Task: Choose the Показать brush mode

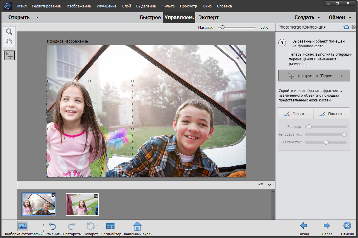Action: [x=332, y=114]
